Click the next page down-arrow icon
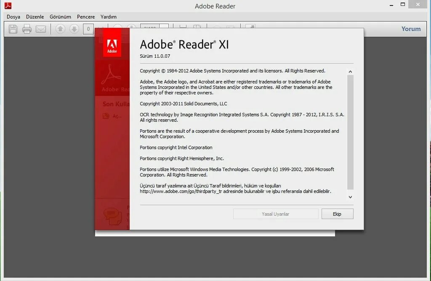 coord(74,29)
